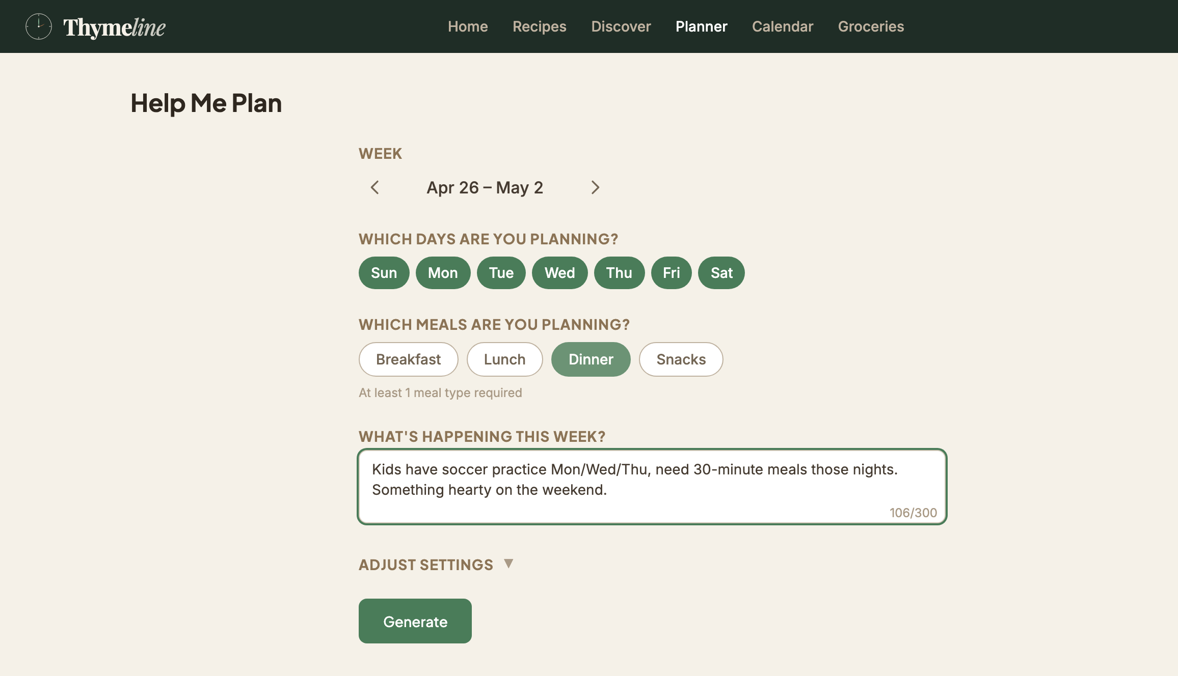Image resolution: width=1178 pixels, height=676 pixels.
Task: Open the Recipes page
Action: 540,26
